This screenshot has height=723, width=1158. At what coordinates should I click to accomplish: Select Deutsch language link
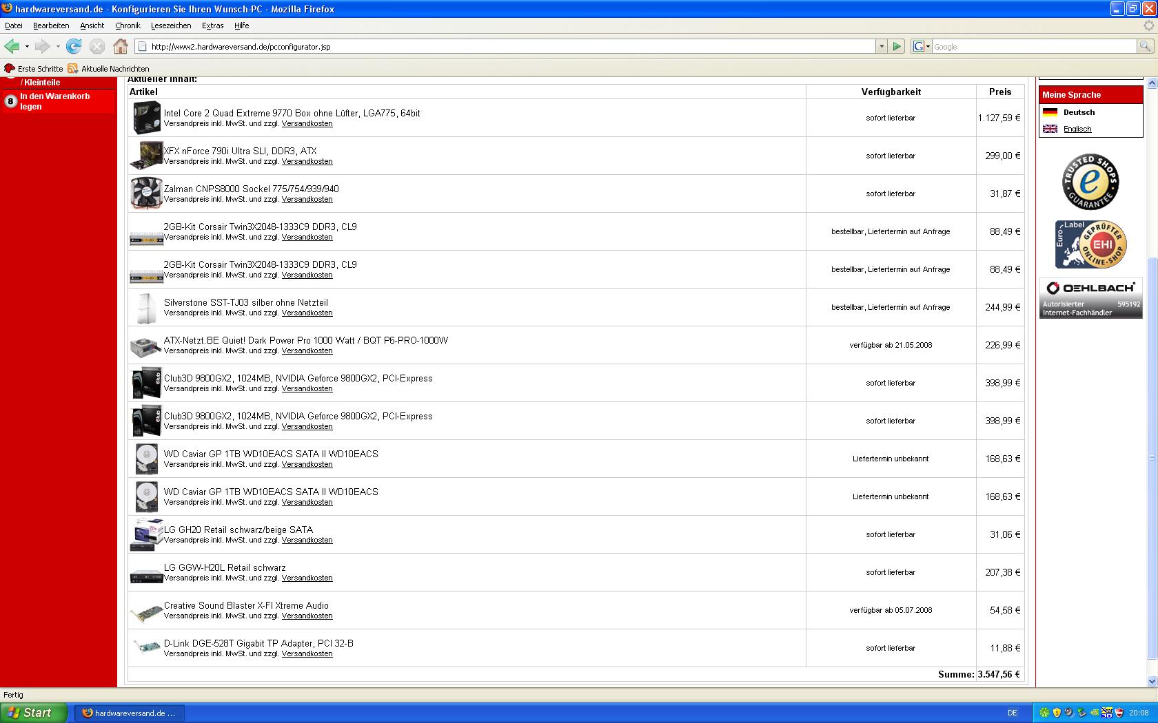(x=1079, y=112)
